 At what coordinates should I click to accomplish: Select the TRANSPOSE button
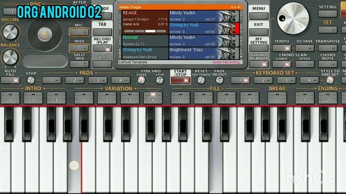pyautogui.click(x=328, y=48)
